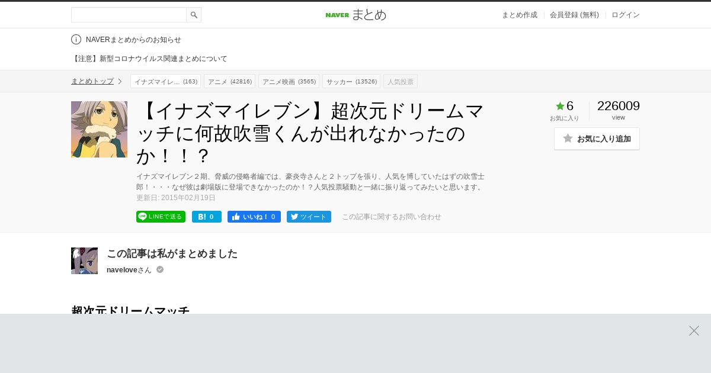This screenshot has height=373, width=711.
Task: Click the verified badge icon beside navelove
Action: point(160,269)
